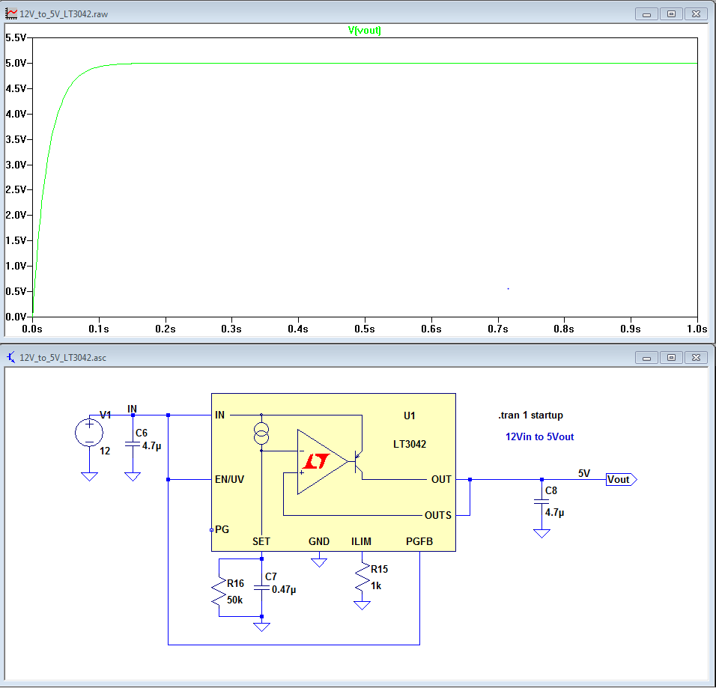
Task: Click the 12Vin to 5Vout comment
Action: (x=539, y=436)
